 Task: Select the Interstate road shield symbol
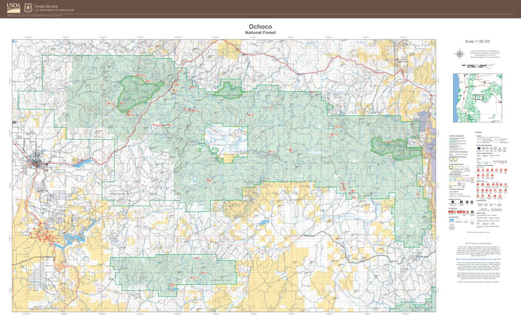click(x=478, y=148)
